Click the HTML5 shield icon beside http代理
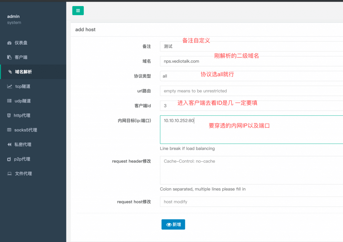 [9, 115]
